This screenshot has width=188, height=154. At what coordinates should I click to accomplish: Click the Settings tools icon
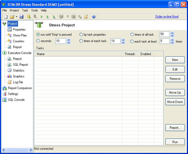5,94
